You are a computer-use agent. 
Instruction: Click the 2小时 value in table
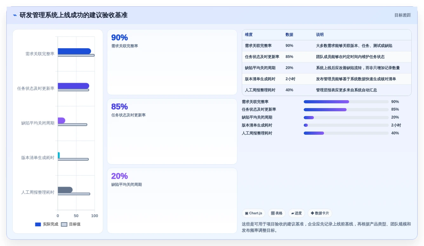click(x=290, y=79)
